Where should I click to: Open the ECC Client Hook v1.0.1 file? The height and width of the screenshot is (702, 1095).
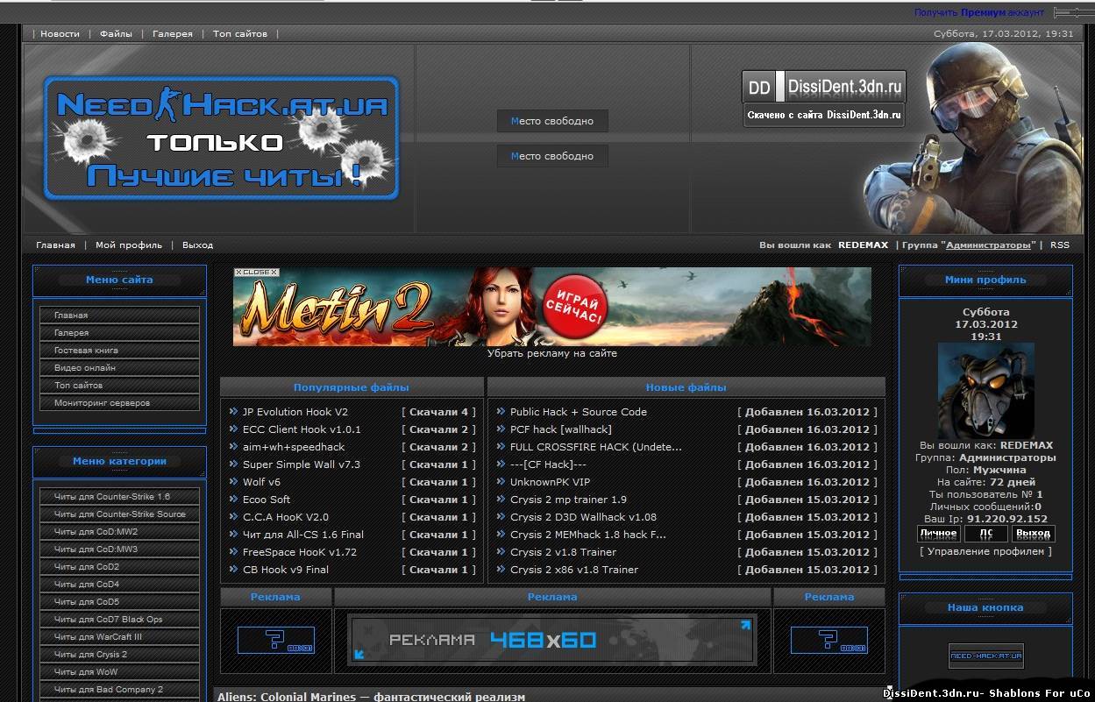pos(302,429)
